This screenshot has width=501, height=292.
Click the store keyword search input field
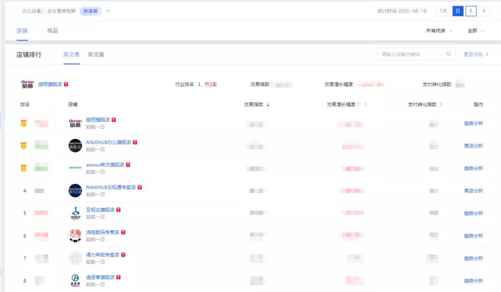click(x=408, y=54)
